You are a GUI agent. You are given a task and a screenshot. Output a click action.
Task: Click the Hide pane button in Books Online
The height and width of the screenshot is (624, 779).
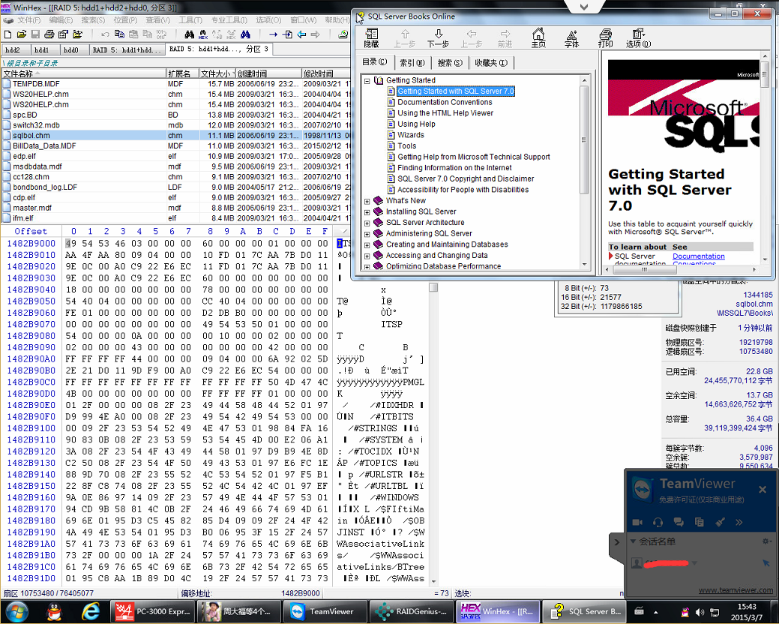tap(371, 38)
